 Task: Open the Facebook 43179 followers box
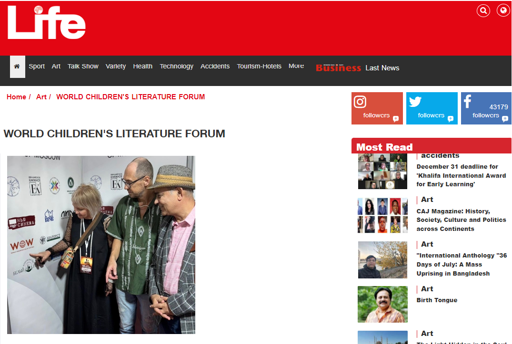(x=486, y=108)
